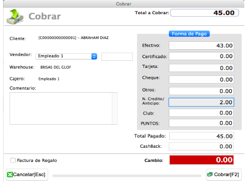The width and height of the screenshot is (251, 185).
Task: Click the CashBack field
Action: tap(201, 146)
